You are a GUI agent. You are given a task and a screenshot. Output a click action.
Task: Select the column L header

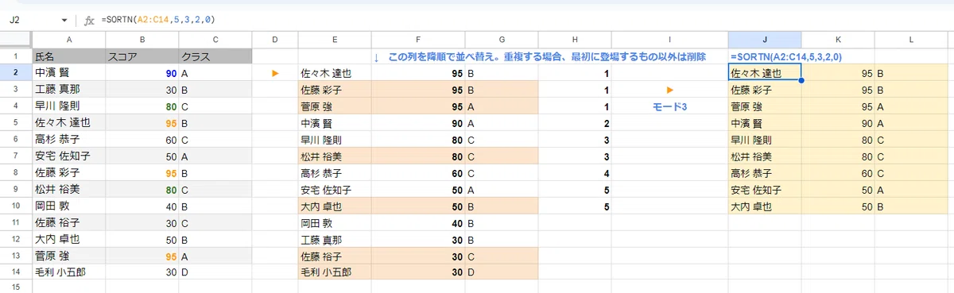point(912,40)
